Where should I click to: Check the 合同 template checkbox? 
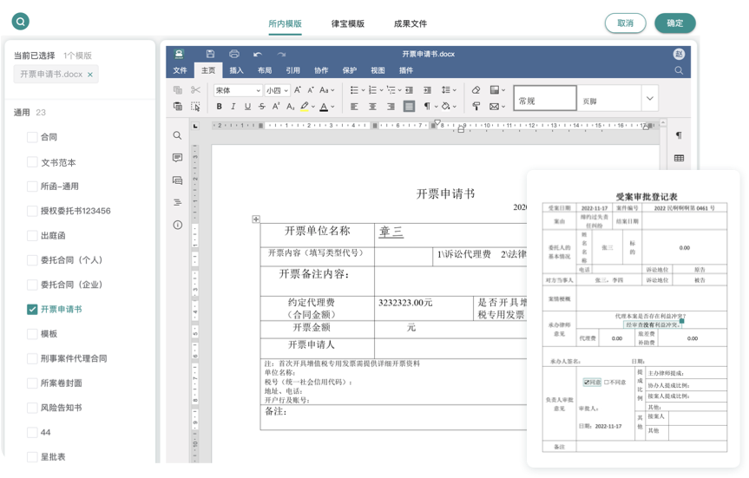click(x=32, y=137)
